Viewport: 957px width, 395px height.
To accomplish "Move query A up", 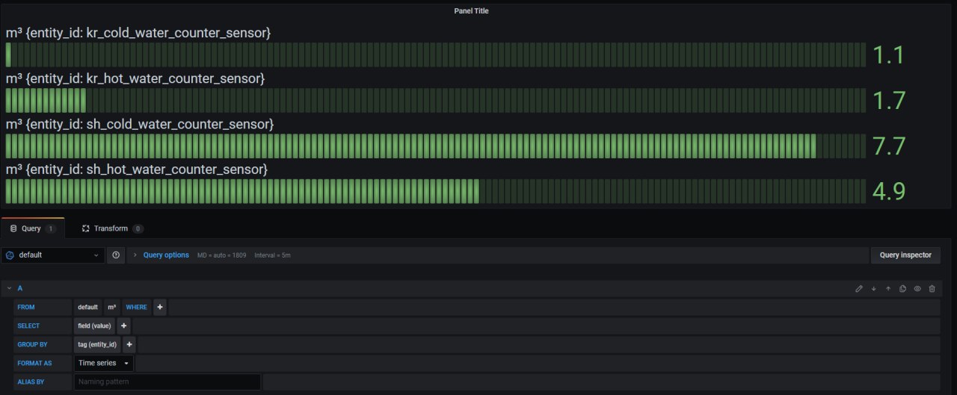I will pyautogui.click(x=888, y=288).
